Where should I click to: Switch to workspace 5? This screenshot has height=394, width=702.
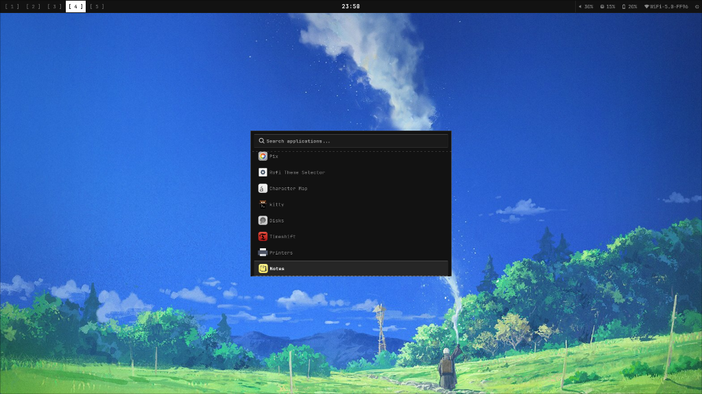97,7
